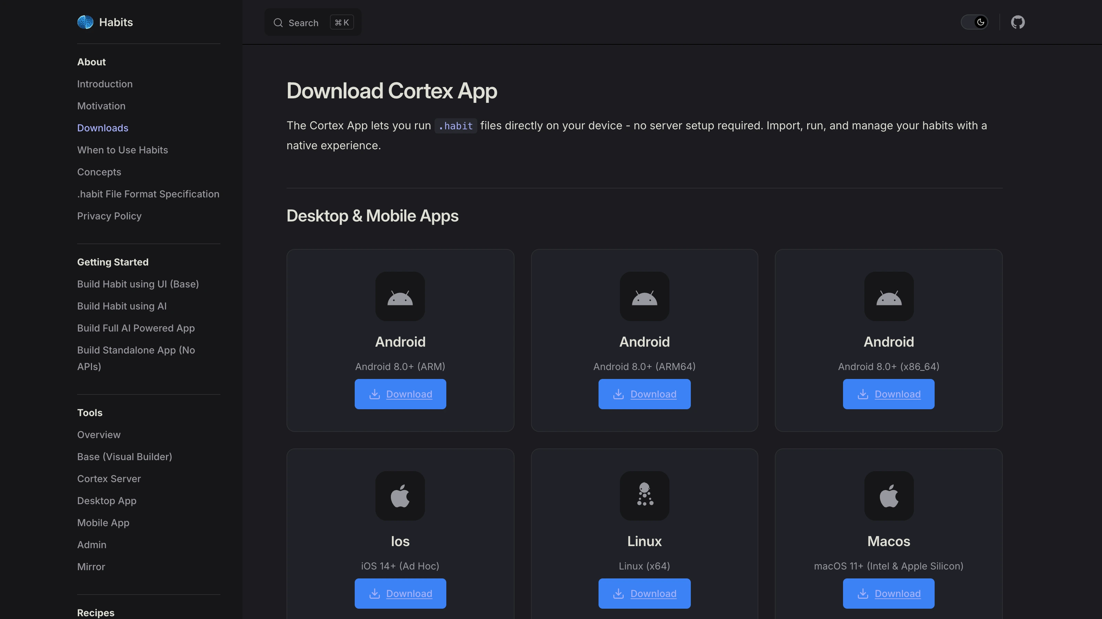Viewport: 1102px width, 619px height.
Task: Click the ⌘K shortcut badge
Action: point(342,23)
